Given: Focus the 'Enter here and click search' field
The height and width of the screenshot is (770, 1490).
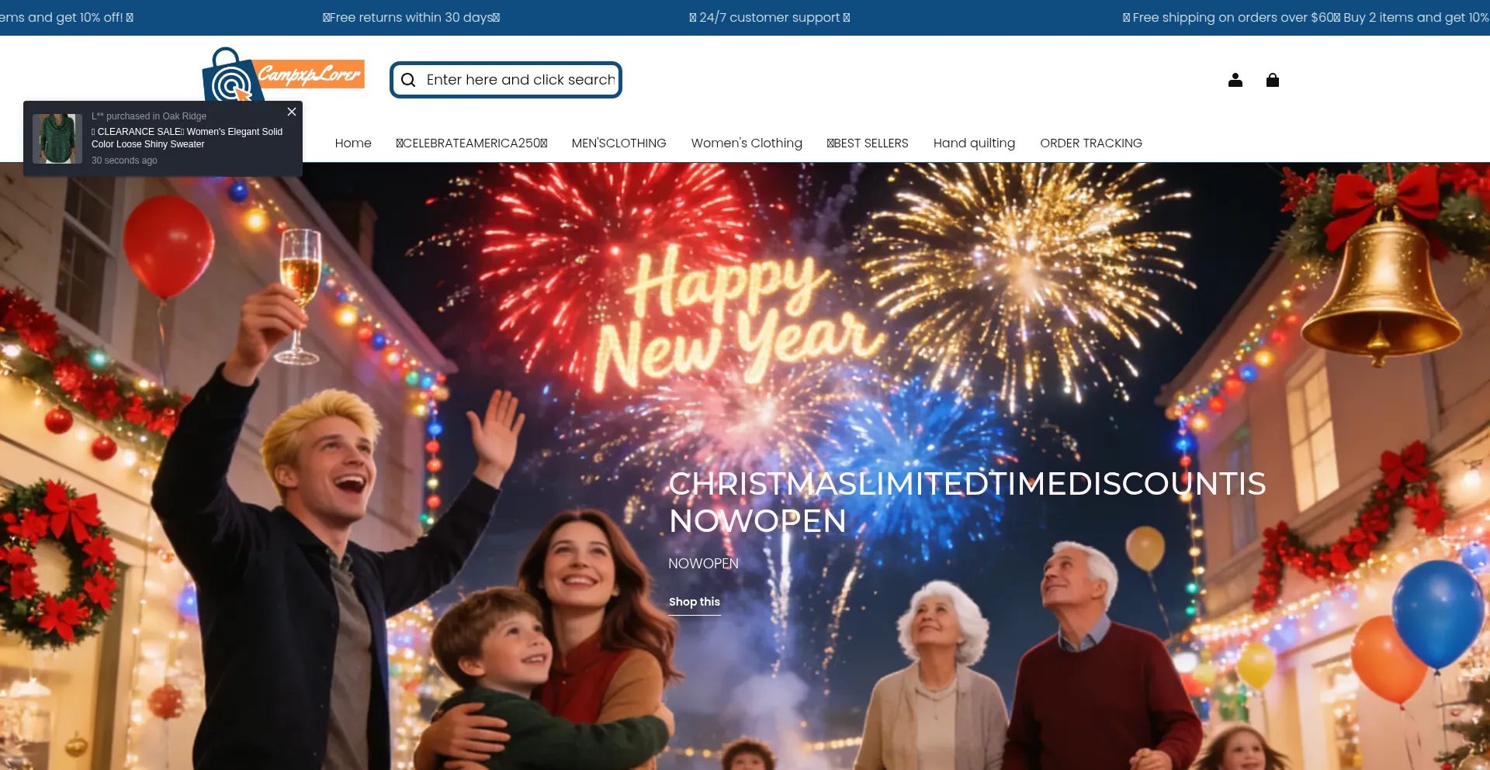Looking at the screenshot, I should pyautogui.click(x=520, y=80).
